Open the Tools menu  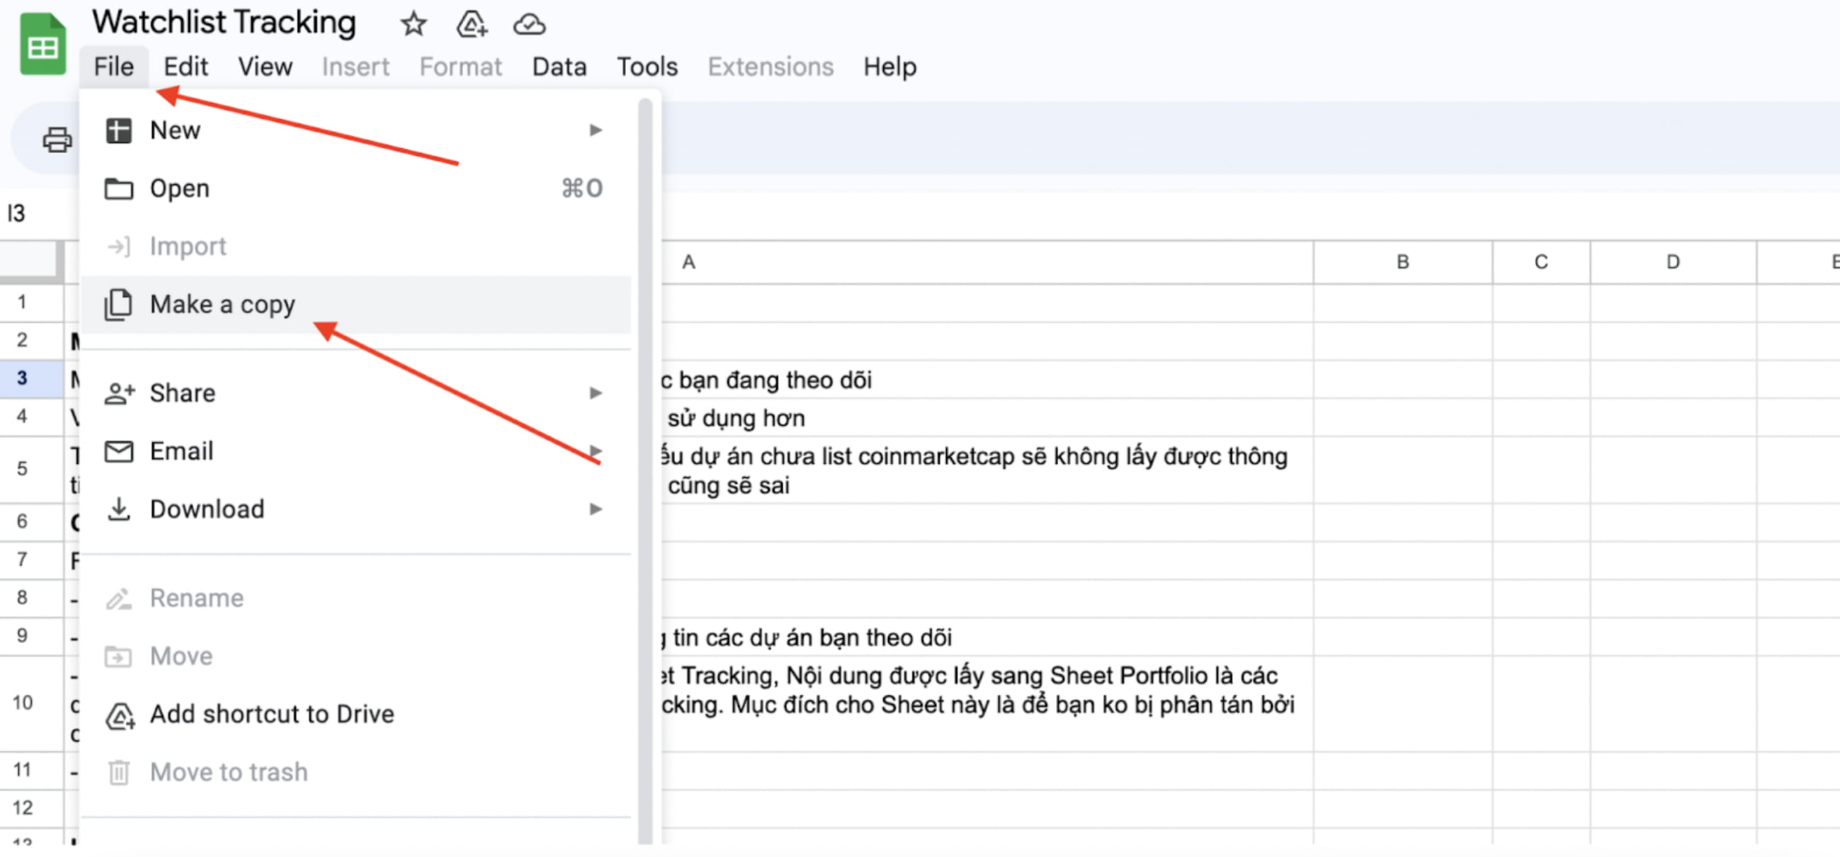click(647, 67)
